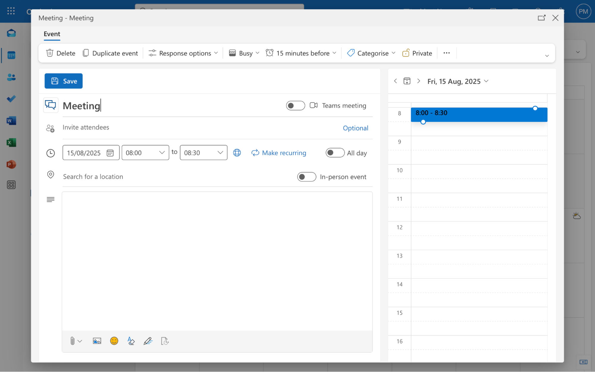Screen dimensions: 595x372
Task: Enable the Teams meeting toggle
Action: [295, 105]
